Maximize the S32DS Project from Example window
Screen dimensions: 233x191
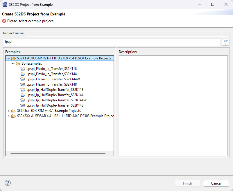tap(213, 4)
